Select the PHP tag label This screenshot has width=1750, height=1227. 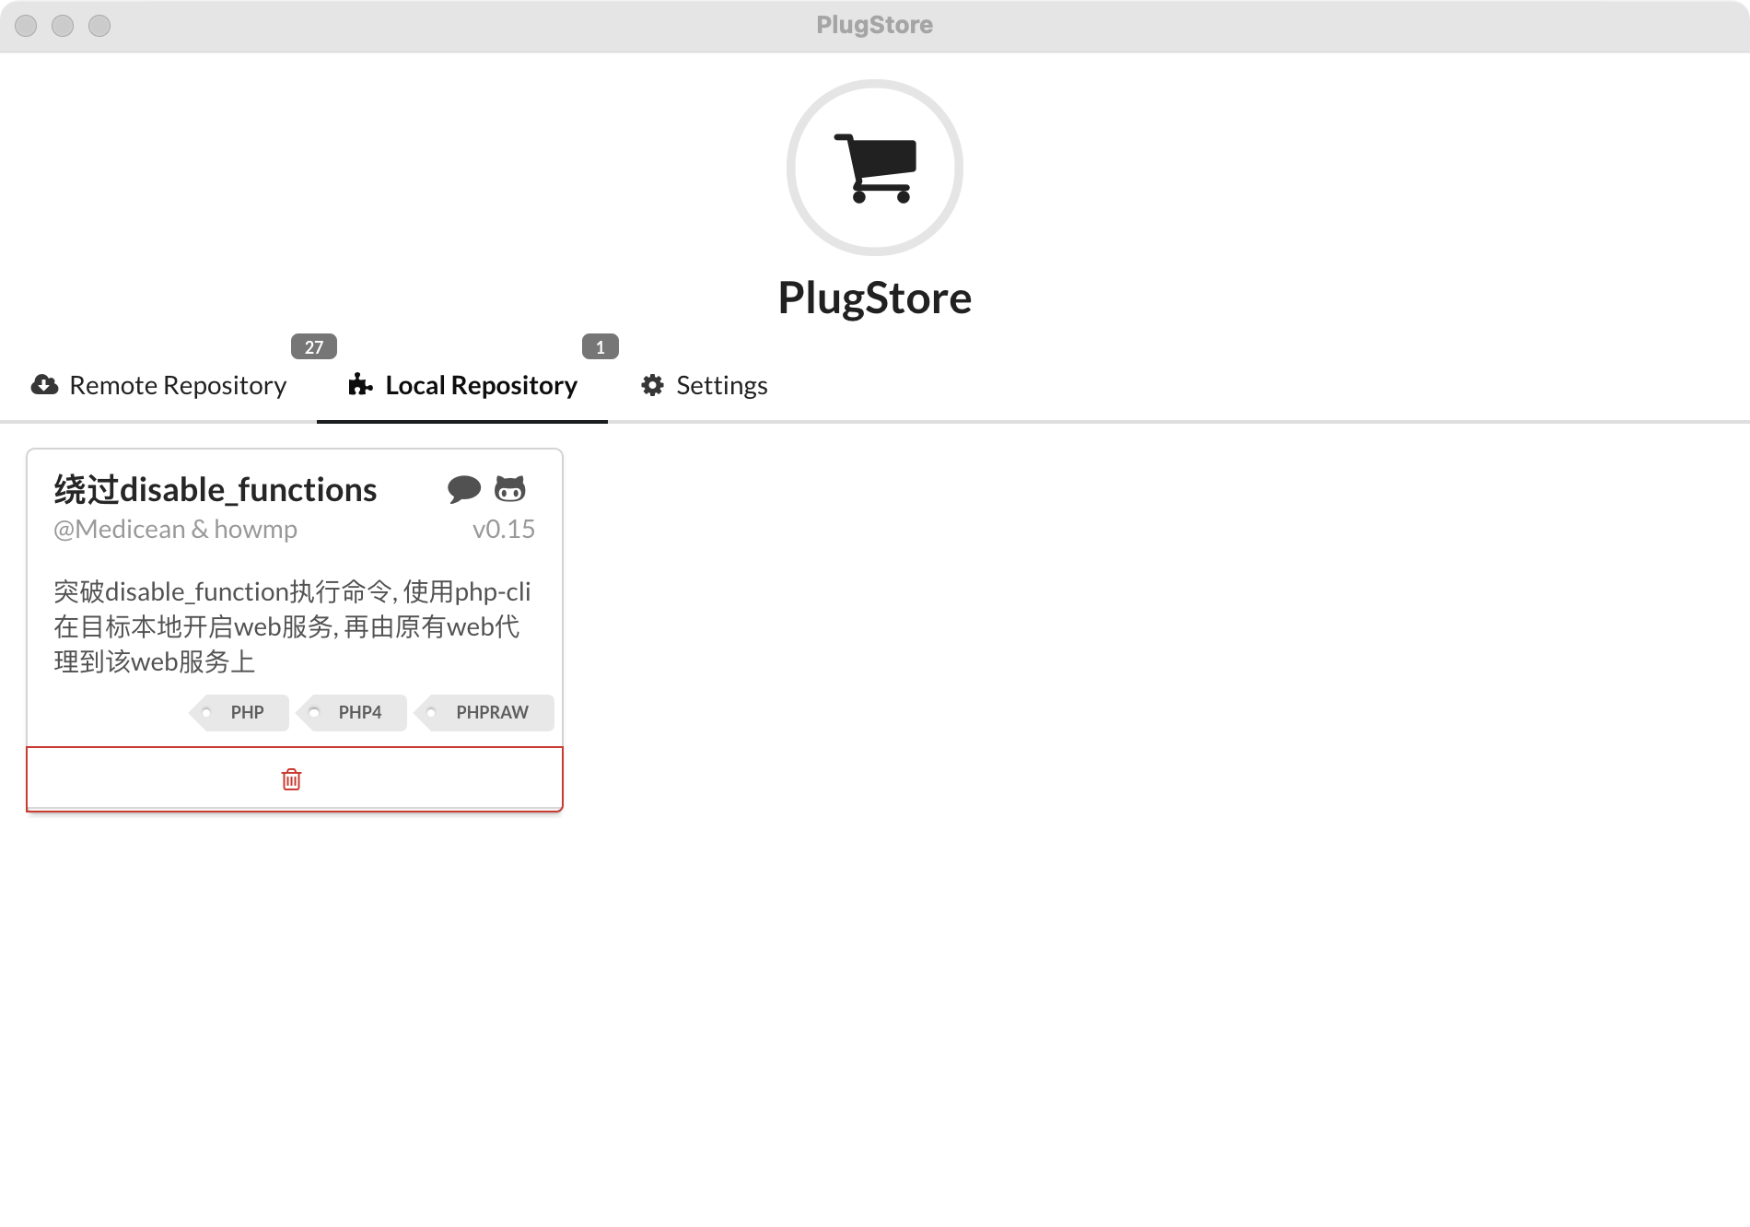point(246,712)
